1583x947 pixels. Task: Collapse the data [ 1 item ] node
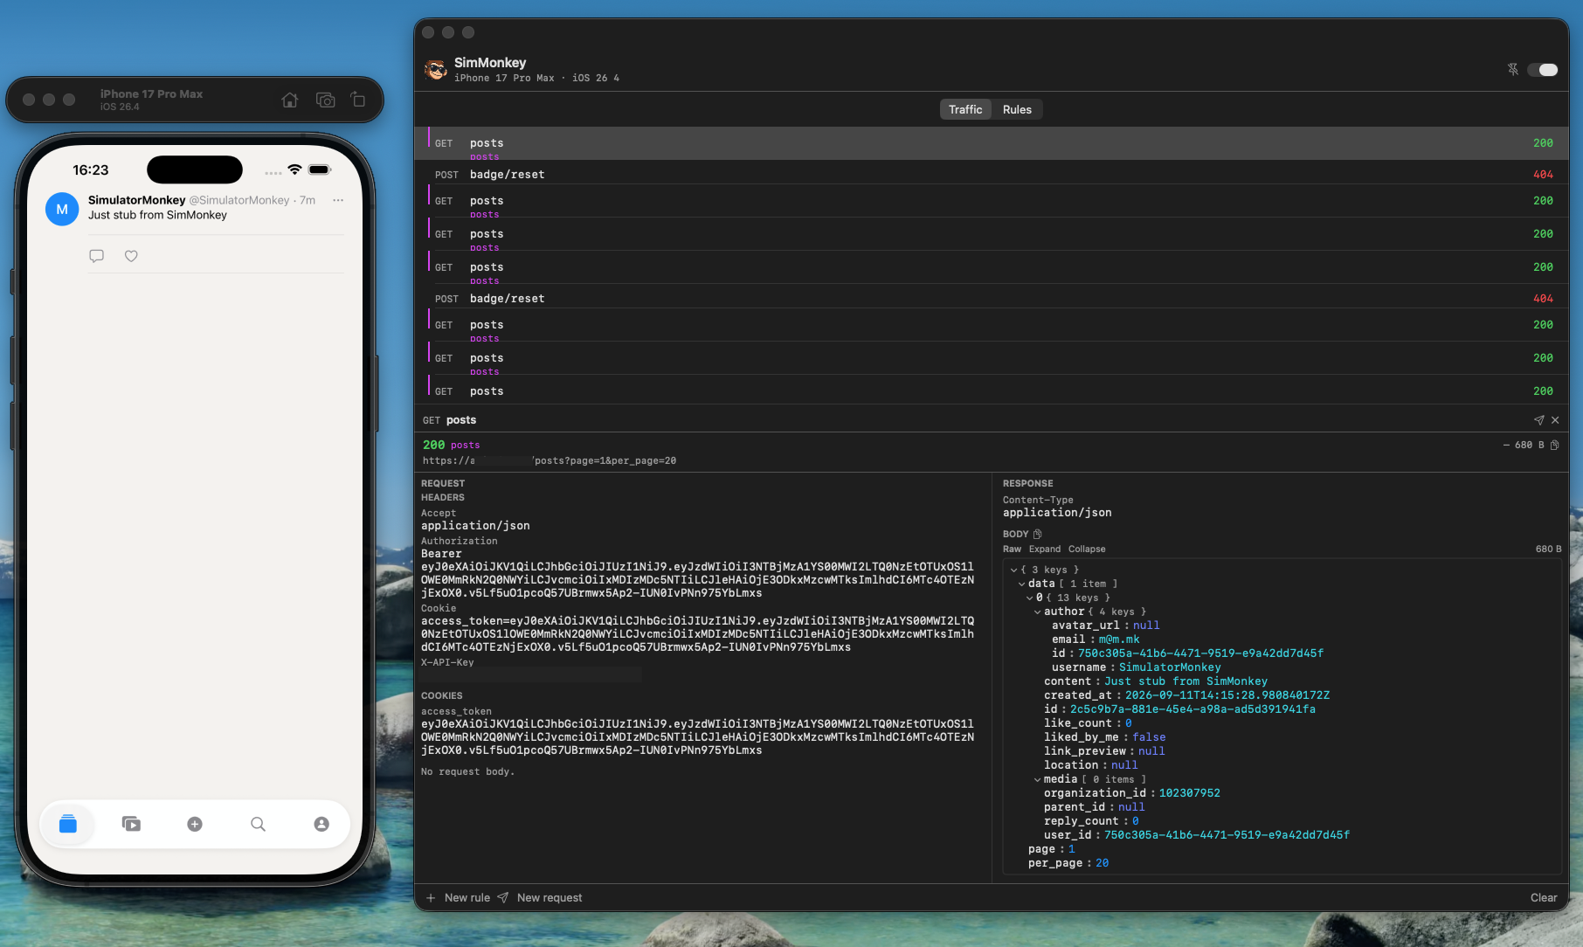coord(1021,584)
